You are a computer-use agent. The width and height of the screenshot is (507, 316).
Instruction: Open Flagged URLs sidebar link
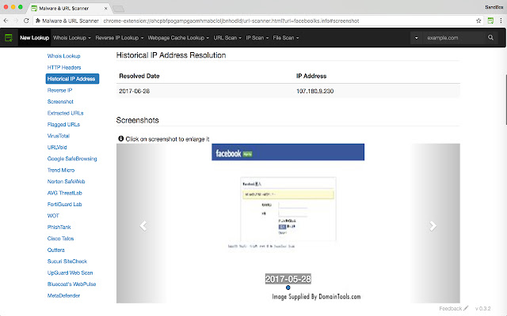click(x=63, y=125)
